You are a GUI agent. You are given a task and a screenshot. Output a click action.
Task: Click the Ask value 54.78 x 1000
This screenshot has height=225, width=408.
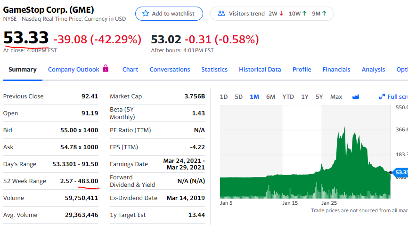pyautogui.click(x=79, y=147)
